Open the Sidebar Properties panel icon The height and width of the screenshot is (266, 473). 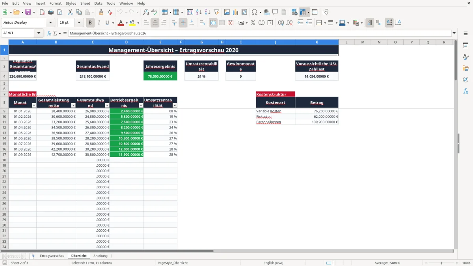[466, 46]
